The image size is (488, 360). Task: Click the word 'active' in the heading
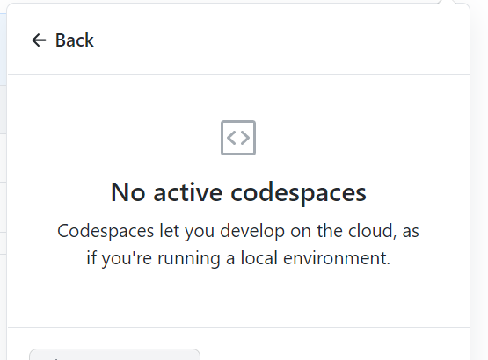188,193
